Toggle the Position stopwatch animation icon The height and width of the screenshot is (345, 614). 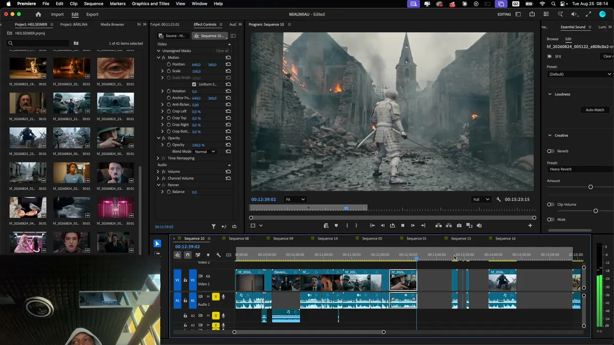pos(169,64)
